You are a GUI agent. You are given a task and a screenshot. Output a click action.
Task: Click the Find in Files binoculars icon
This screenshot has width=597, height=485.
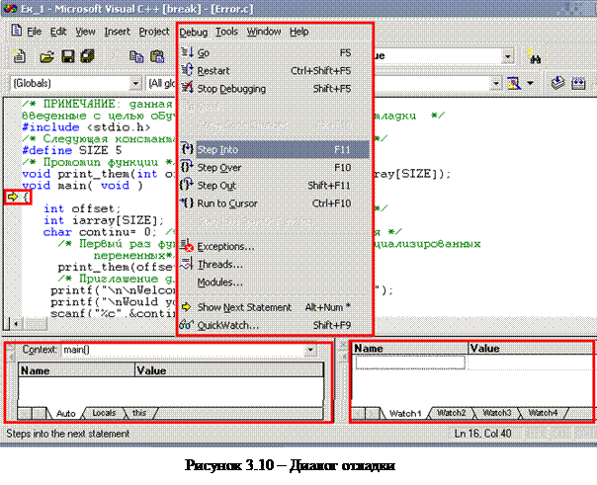[x=534, y=57]
